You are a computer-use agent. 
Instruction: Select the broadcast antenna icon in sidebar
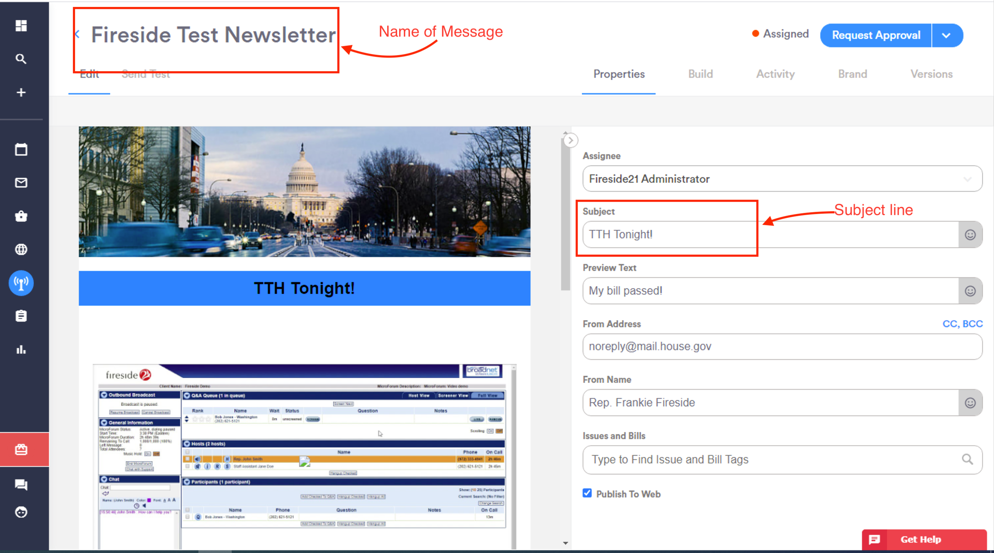21,283
